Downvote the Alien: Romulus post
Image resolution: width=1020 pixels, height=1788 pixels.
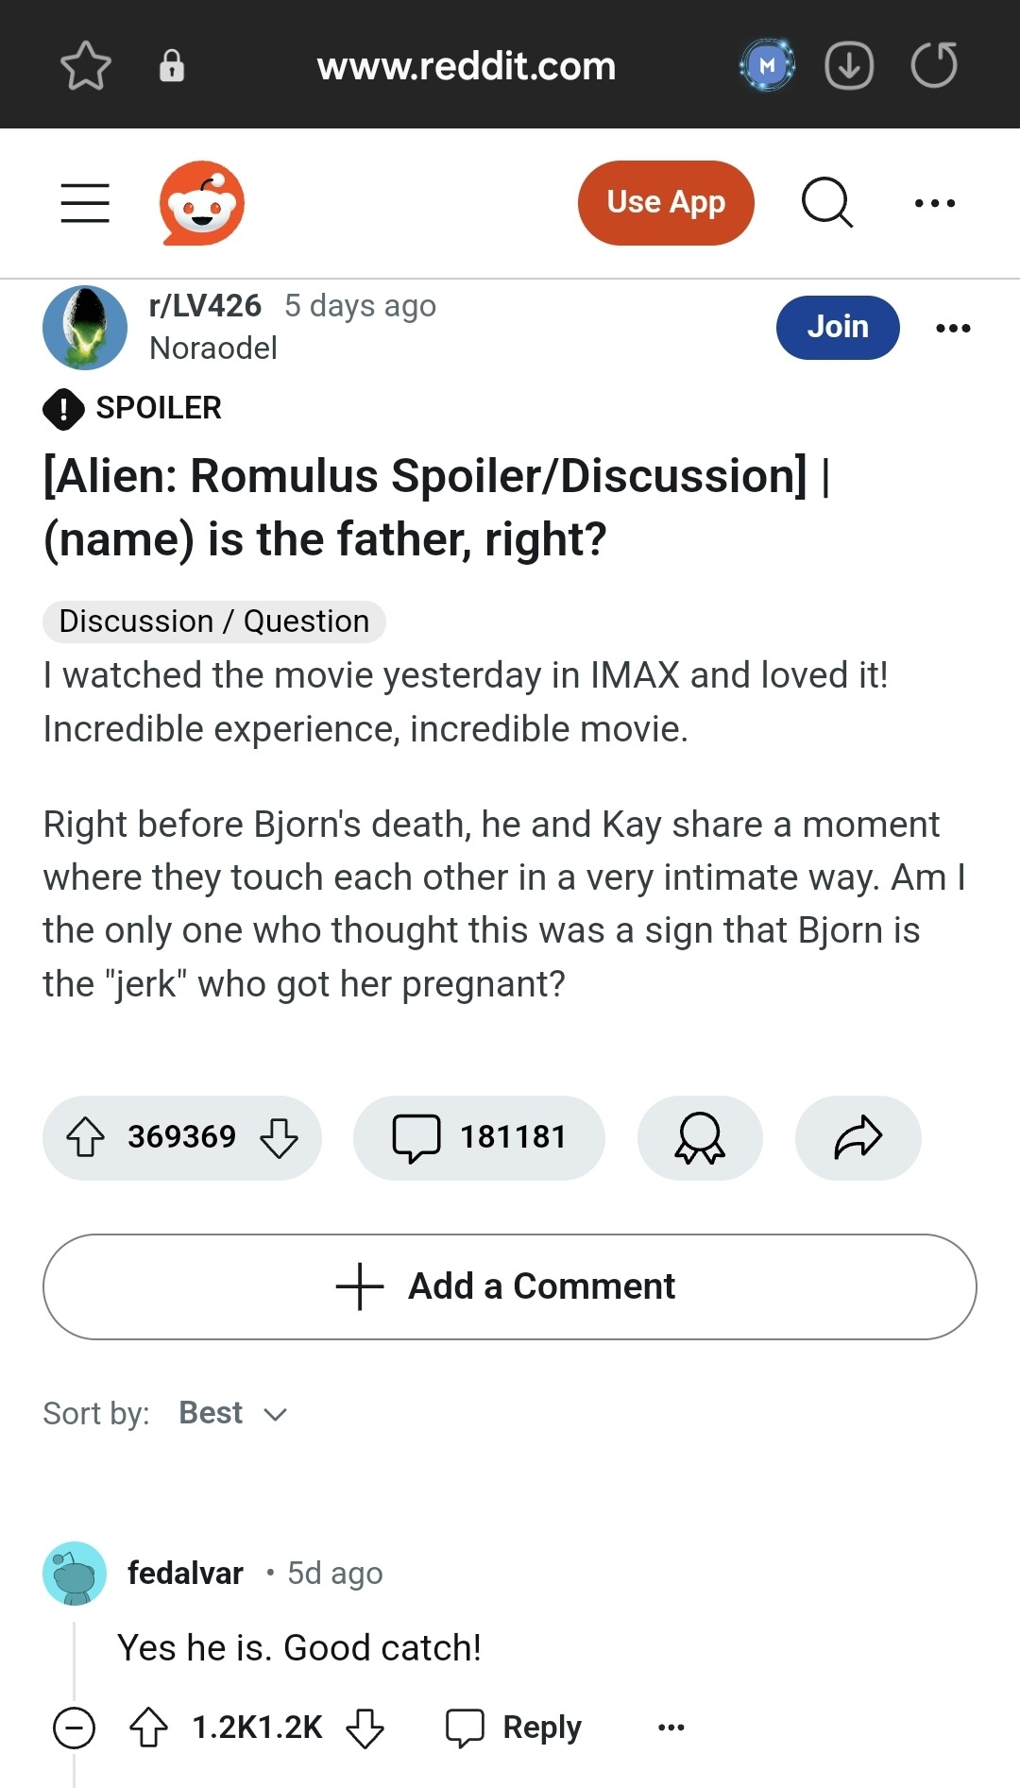point(279,1137)
